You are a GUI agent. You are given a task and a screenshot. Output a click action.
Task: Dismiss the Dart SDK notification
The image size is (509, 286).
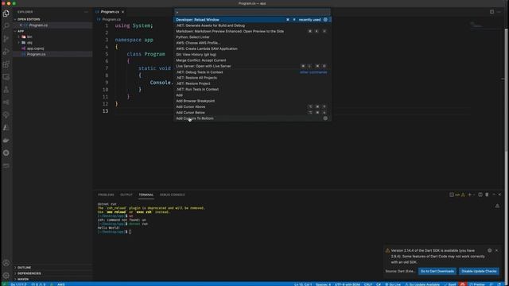(496, 250)
